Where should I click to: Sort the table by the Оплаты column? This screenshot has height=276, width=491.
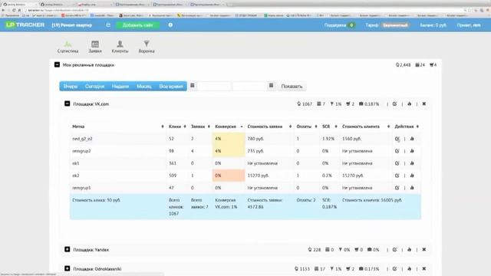[x=307, y=127]
